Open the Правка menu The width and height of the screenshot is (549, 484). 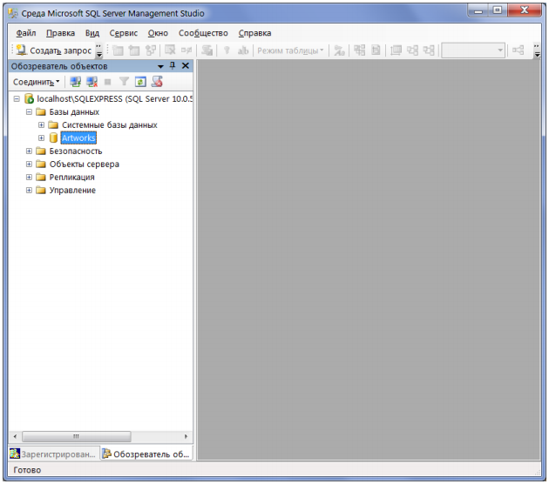(x=61, y=33)
